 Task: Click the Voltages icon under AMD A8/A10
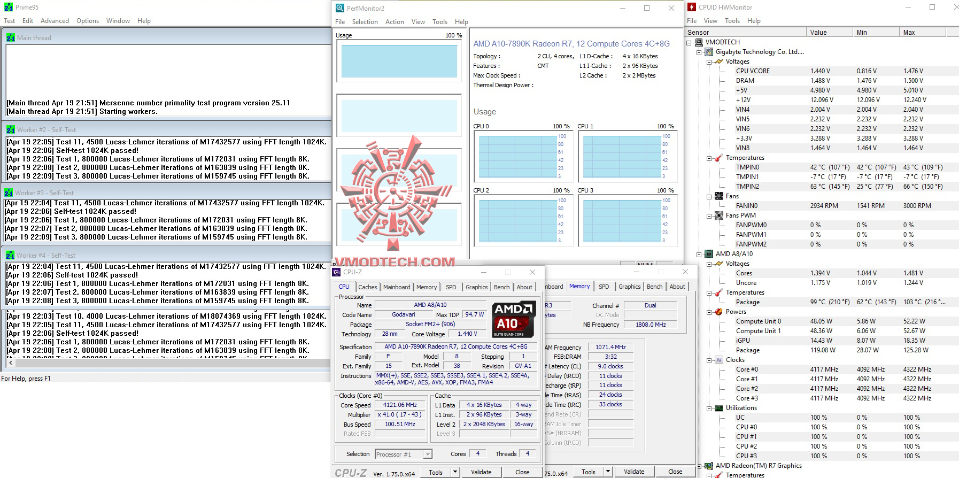(x=719, y=264)
